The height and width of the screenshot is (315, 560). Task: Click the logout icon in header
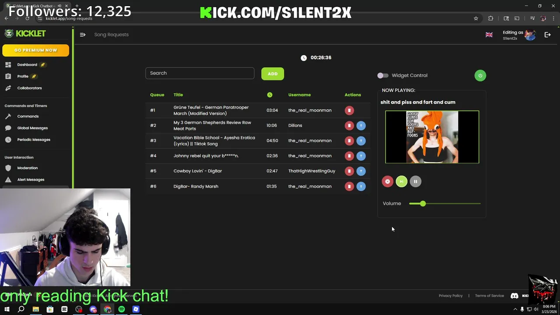pyautogui.click(x=547, y=35)
